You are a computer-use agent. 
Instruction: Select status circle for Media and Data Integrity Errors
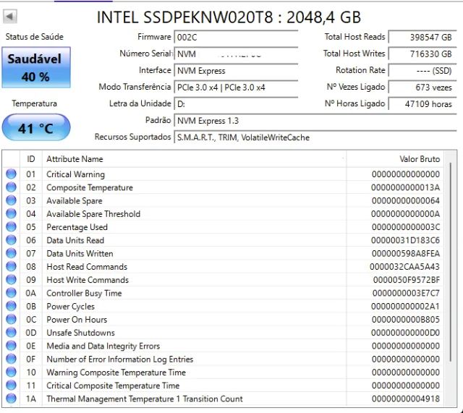point(12,346)
